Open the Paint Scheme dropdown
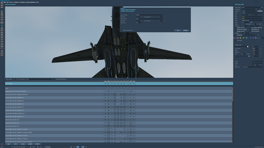Screen dimensions: 264x148 coord(33,79)
